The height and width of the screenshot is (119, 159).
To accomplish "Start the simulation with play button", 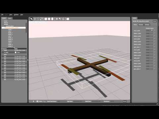I will point(33,101).
